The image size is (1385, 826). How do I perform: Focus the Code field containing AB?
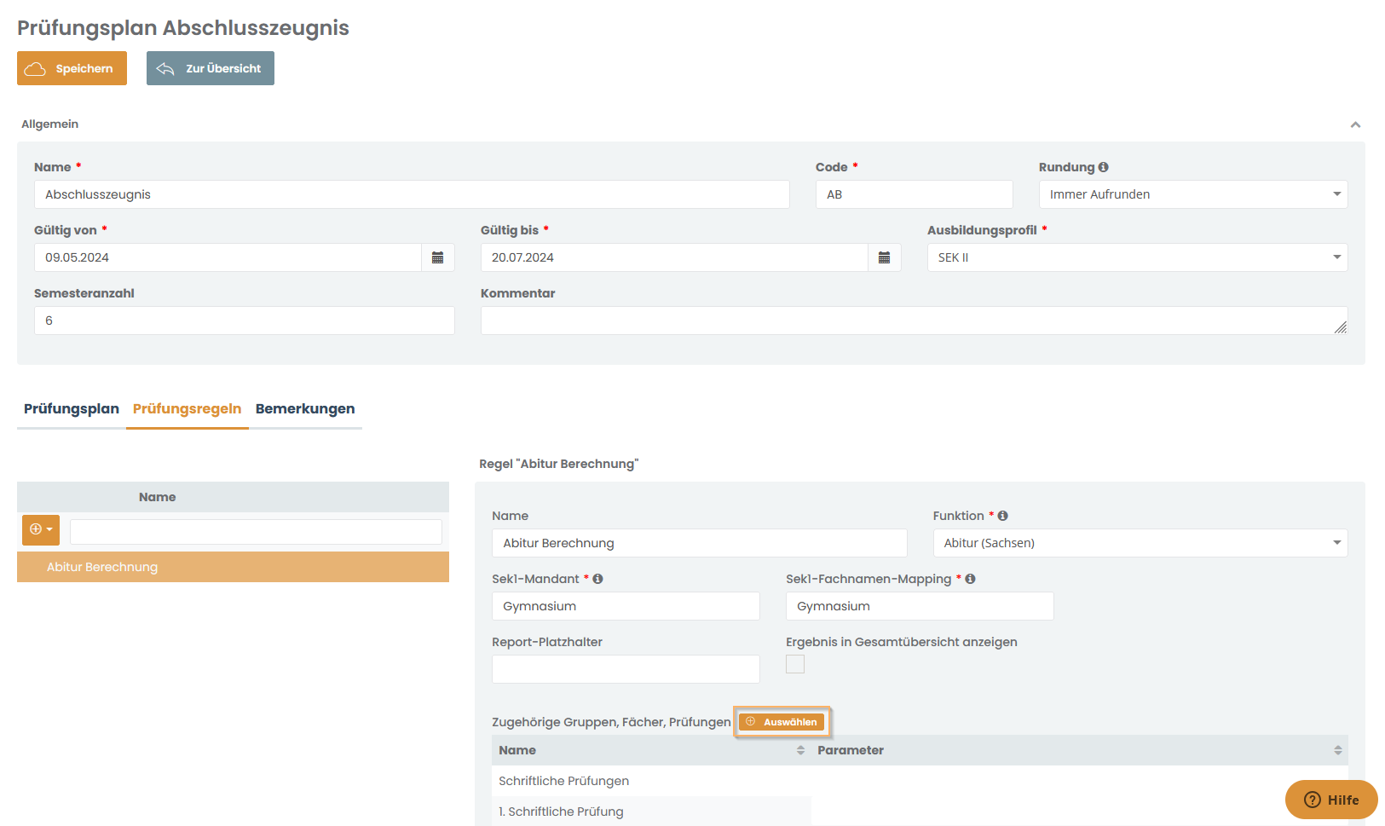[x=915, y=194]
